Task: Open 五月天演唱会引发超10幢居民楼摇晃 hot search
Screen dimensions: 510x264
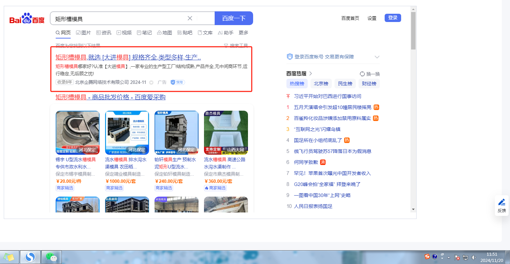Action: point(333,107)
